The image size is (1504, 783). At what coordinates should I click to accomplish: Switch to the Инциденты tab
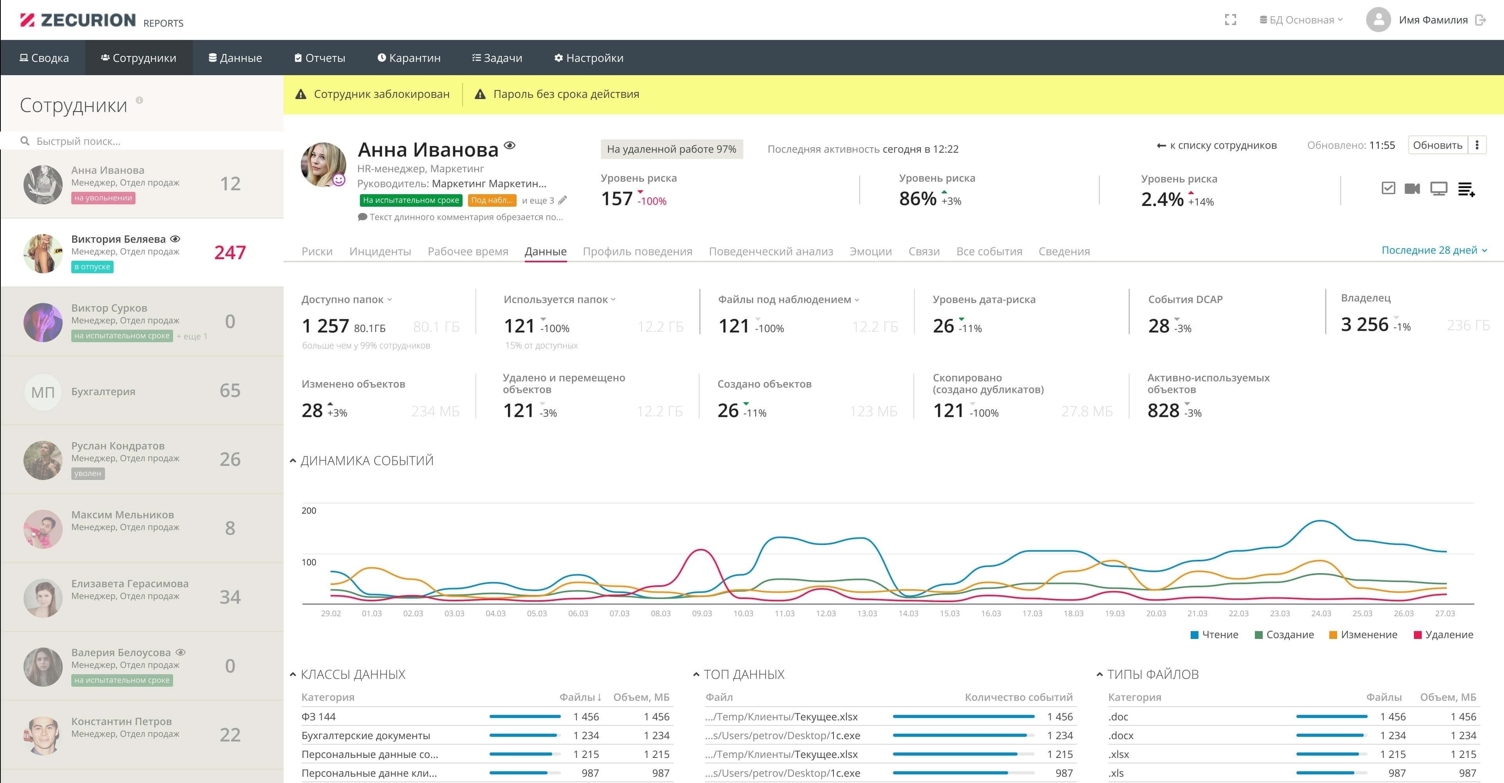pyautogui.click(x=380, y=251)
